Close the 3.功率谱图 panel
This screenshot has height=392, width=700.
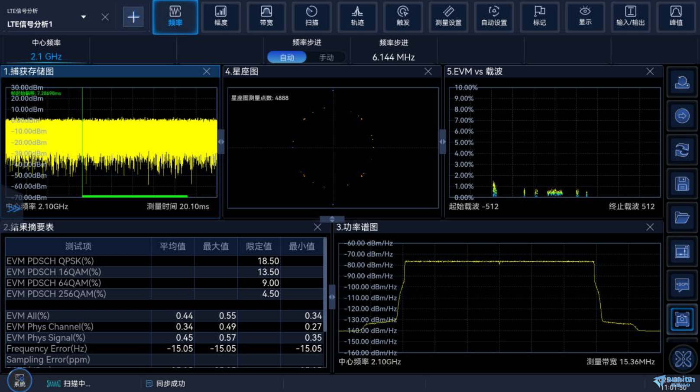click(650, 227)
